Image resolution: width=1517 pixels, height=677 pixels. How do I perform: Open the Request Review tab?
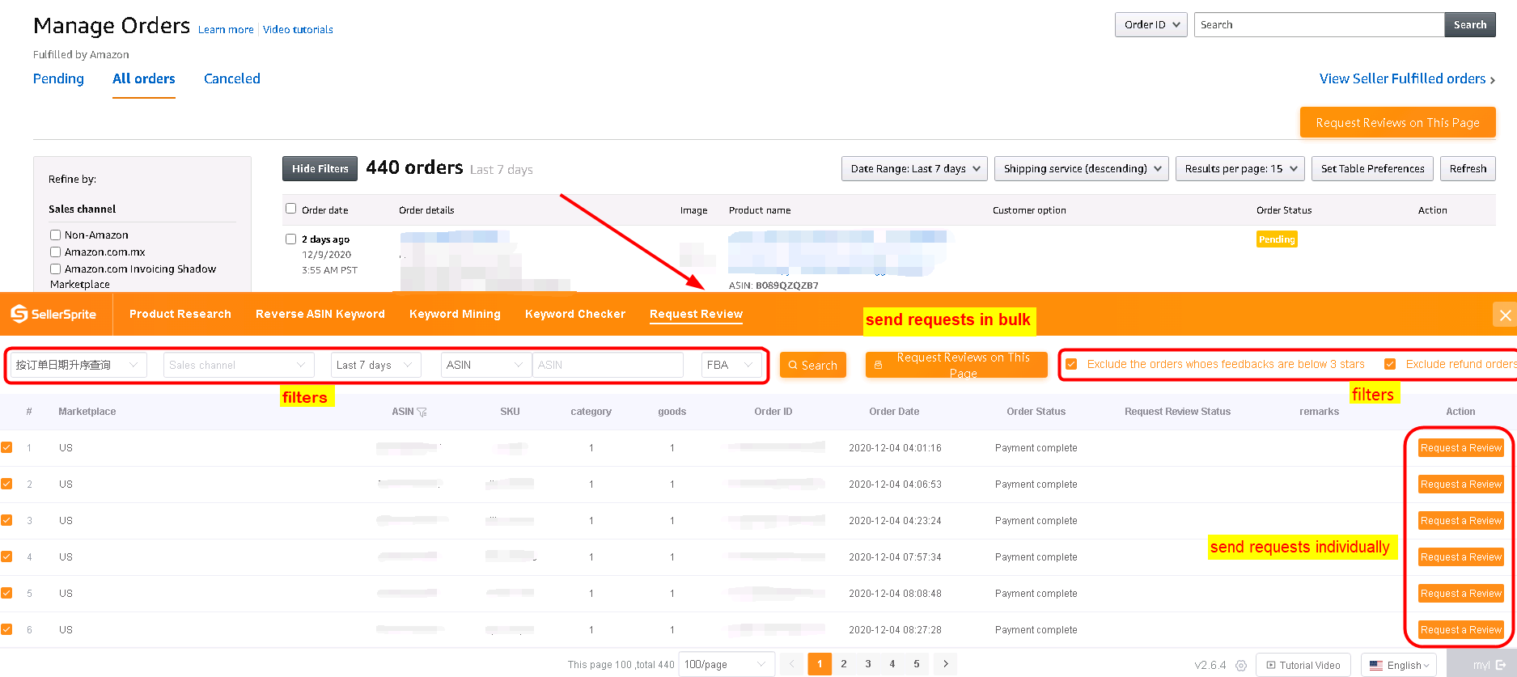tap(696, 314)
